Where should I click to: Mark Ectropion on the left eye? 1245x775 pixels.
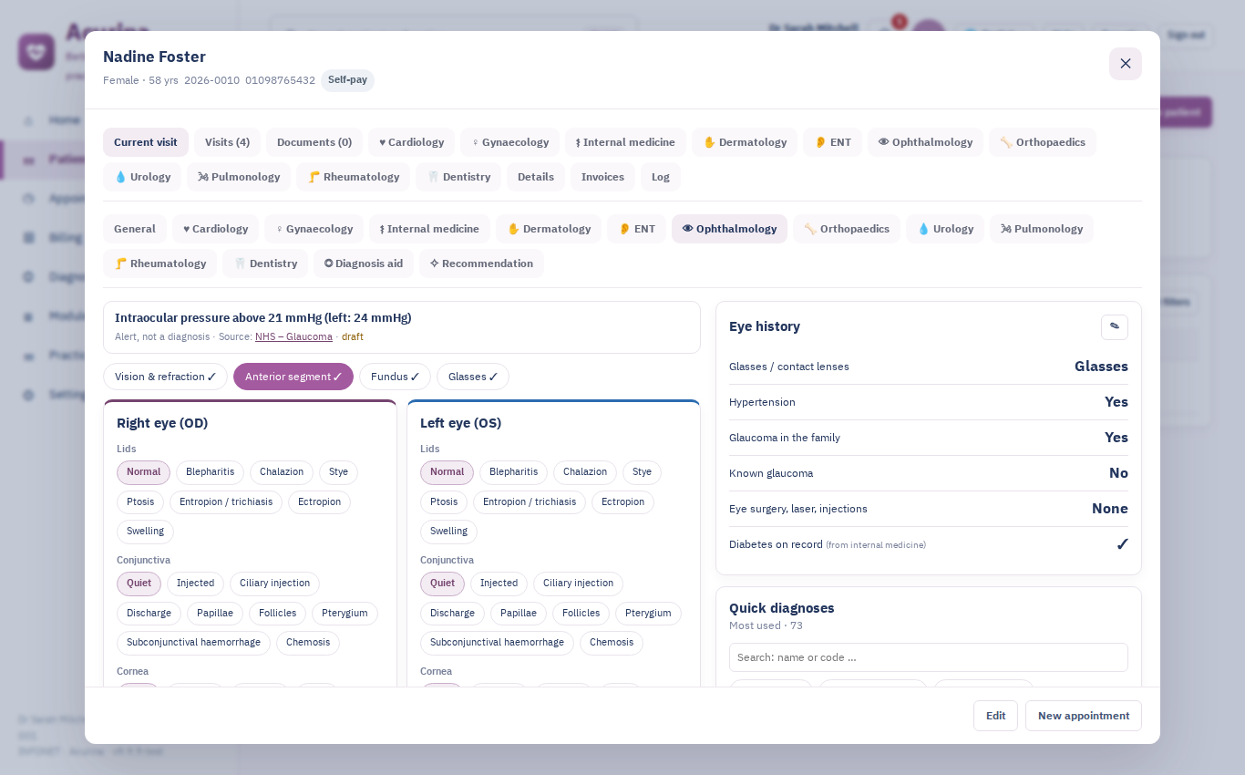(622, 502)
